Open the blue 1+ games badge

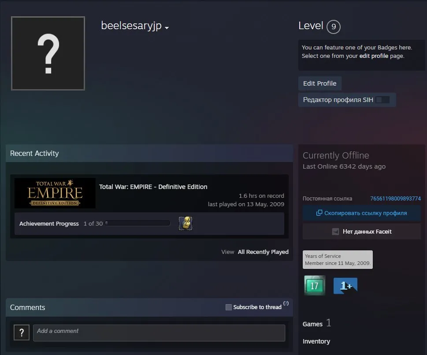pos(345,286)
